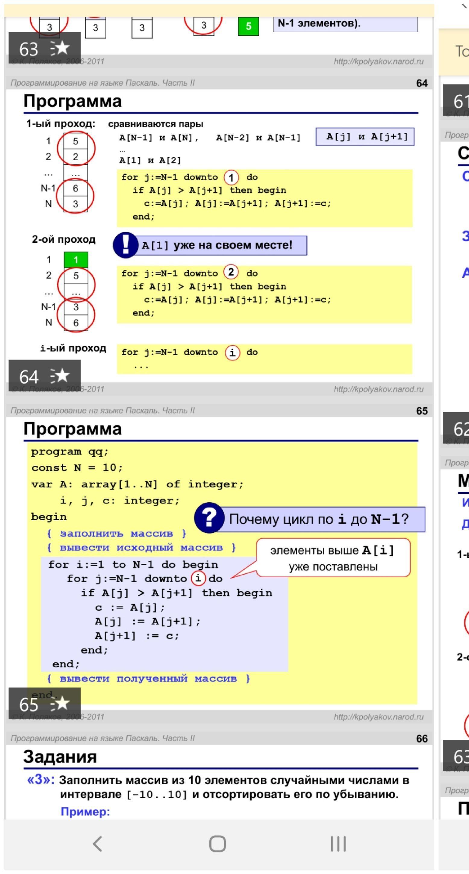Tap slide 66 header 'Программирование на языке Паскаль'
Image resolution: width=469 pixels, height=874 pixels.
[103, 738]
